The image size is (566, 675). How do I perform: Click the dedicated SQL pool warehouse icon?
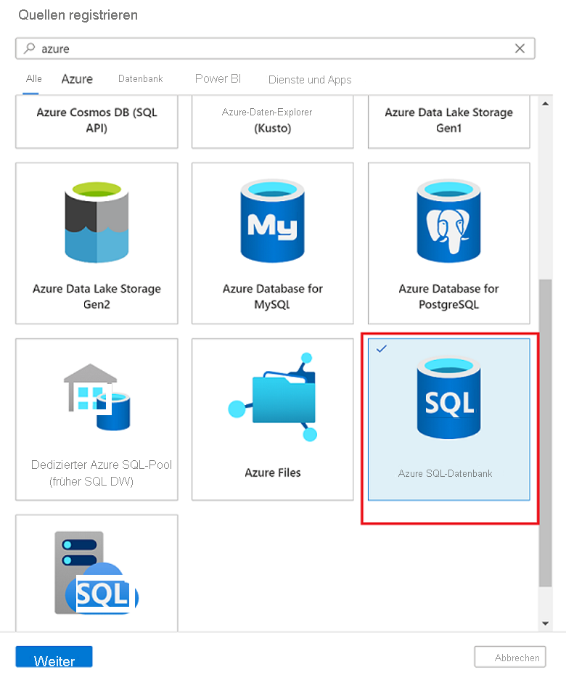[97, 397]
